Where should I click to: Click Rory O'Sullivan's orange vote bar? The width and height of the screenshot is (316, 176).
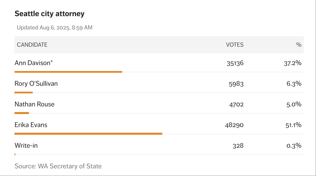(24, 93)
